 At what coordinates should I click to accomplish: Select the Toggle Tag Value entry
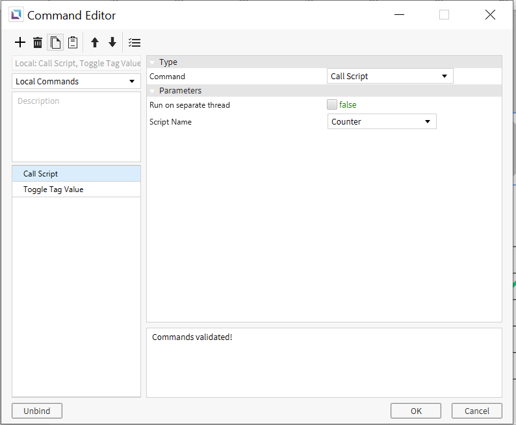tap(76, 189)
